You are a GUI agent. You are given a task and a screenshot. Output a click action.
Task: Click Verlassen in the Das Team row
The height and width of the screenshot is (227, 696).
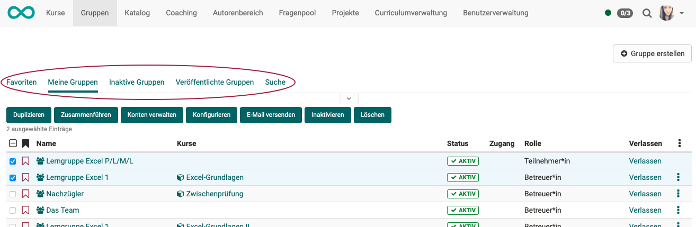(x=645, y=210)
